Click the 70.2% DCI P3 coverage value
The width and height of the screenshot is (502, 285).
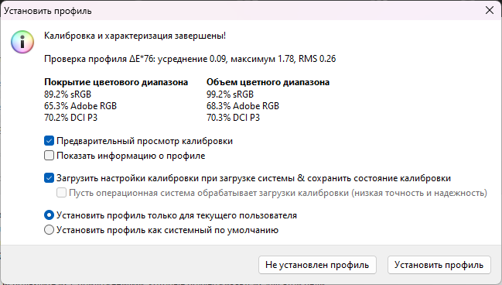(70, 118)
